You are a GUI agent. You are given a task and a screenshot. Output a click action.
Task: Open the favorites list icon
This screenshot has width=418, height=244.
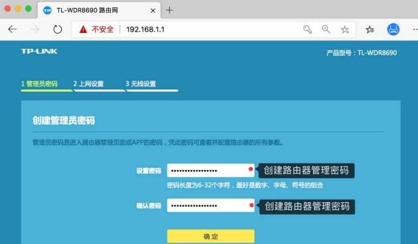370,30
